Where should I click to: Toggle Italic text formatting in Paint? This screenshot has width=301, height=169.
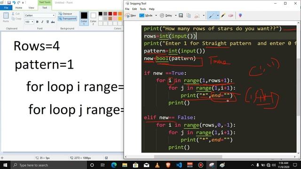click(42, 22)
